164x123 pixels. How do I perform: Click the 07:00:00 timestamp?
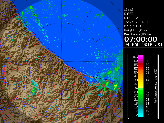coord(141,39)
